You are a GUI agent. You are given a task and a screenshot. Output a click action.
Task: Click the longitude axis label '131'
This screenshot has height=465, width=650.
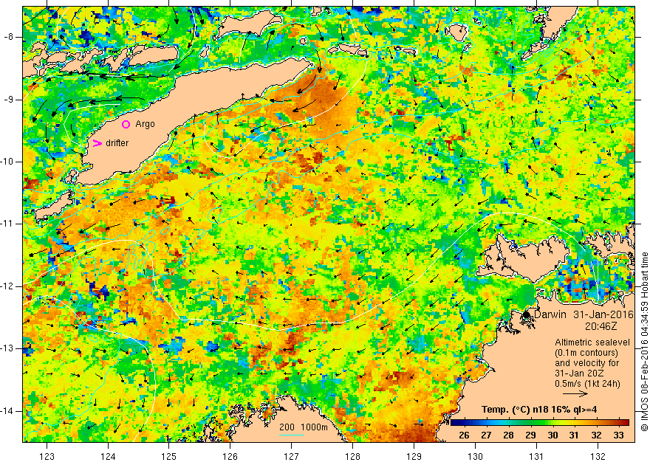click(x=536, y=456)
